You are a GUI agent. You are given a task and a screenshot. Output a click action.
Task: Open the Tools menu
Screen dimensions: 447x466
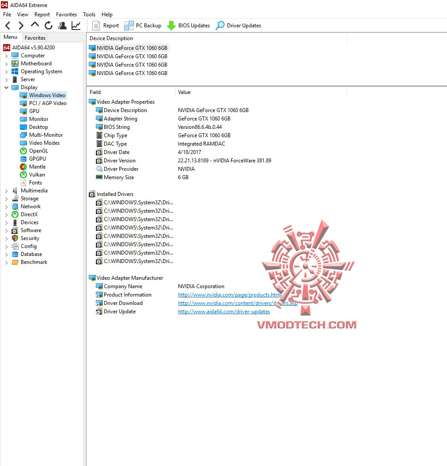89,15
